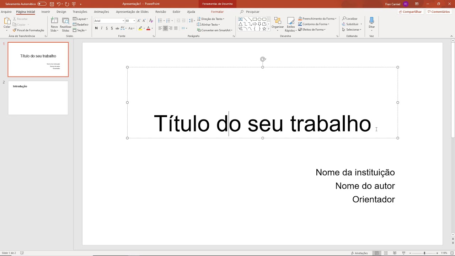The width and height of the screenshot is (455, 256).
Task: Open the font name dropdown
Action: [123, 21]
